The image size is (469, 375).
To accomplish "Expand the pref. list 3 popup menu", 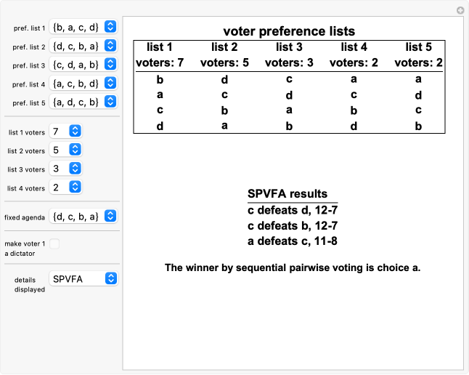I will point(83,65).
